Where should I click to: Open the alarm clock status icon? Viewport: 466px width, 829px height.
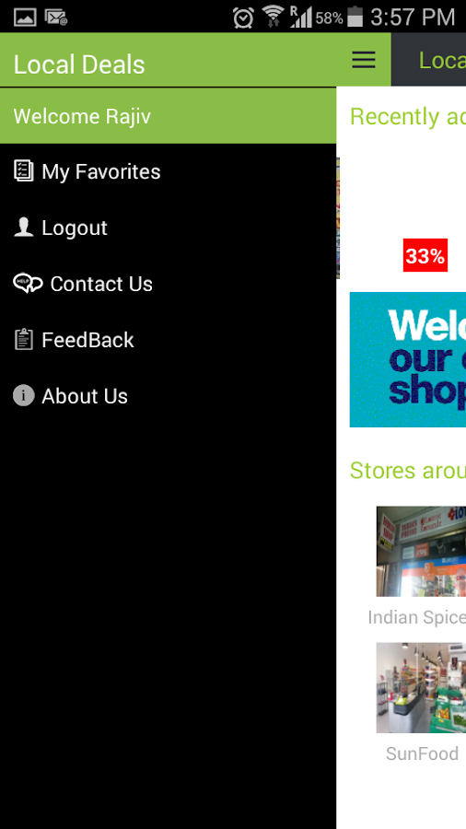pos(243,18)
